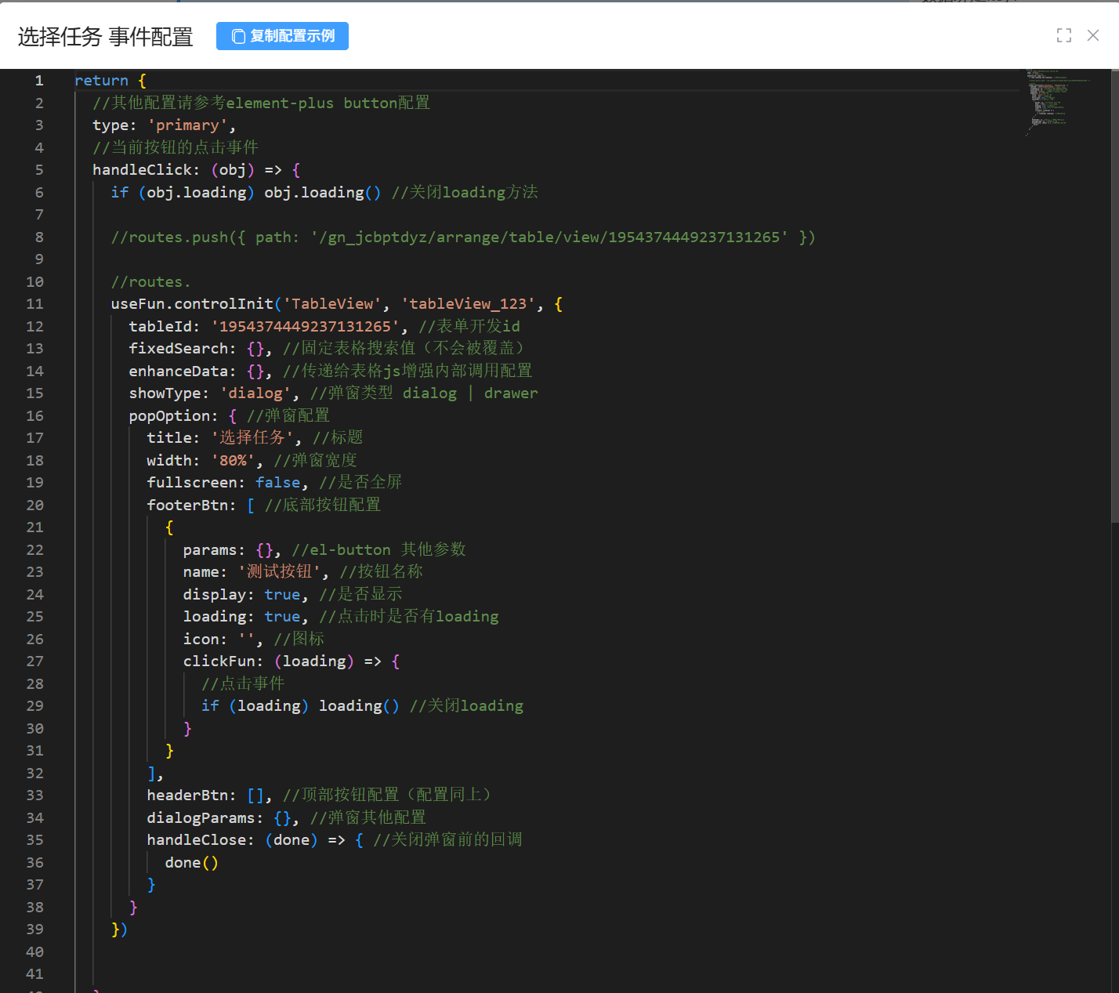The image size is (1119, 993).
Task: Click the routes.push path comment line
Action: [x=463, y=237]
